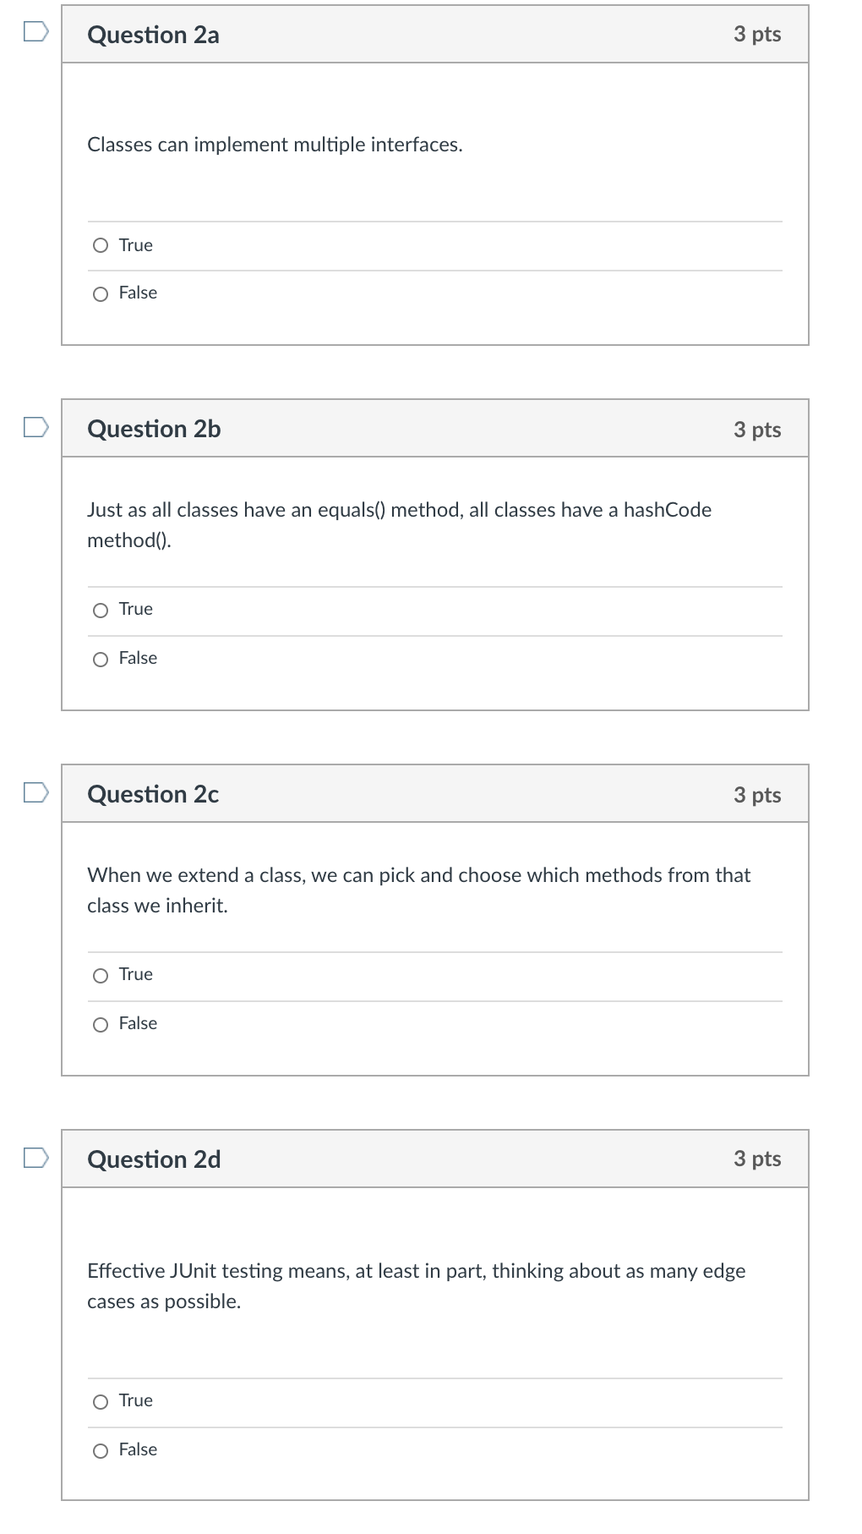Mark False for Question 2c
862x1534 pixels.
click(101, 1025)
